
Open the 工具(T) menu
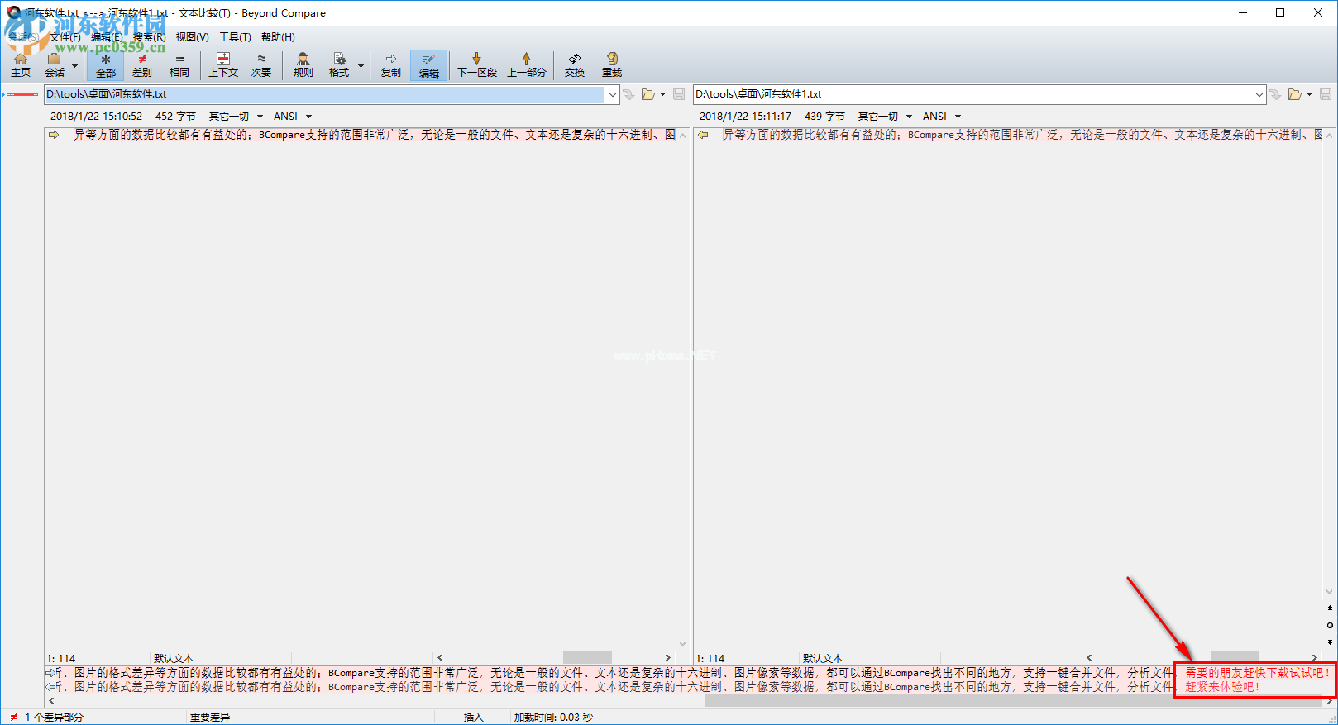pyautogui.click(x=235, y=36)
